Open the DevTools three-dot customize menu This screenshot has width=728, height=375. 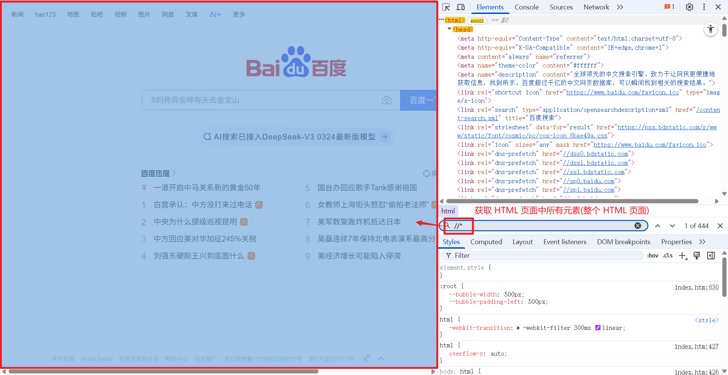(704, 7)
